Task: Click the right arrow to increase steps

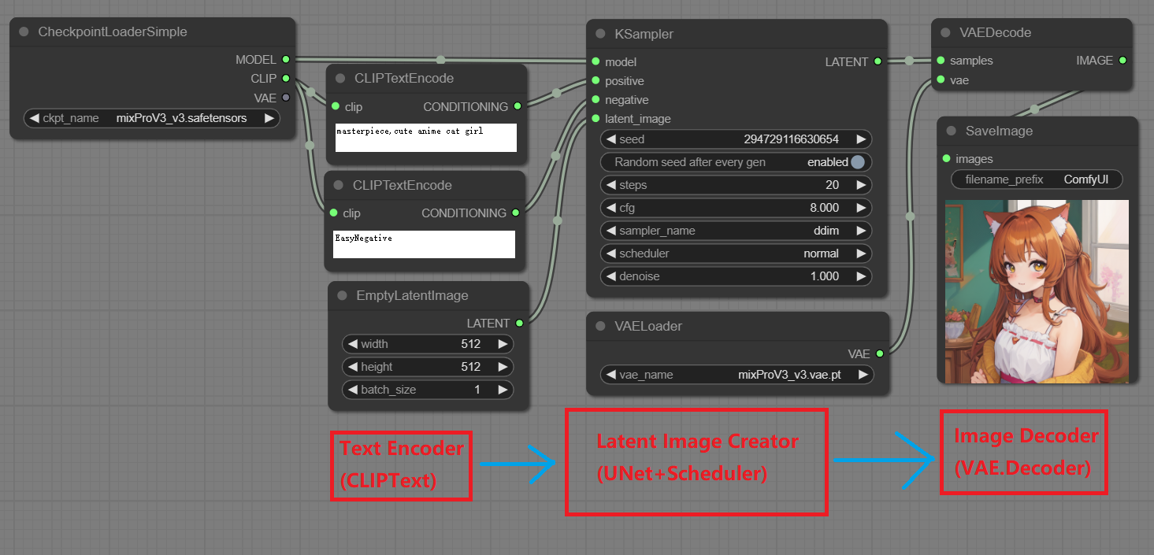Action: tap(862, 185)
